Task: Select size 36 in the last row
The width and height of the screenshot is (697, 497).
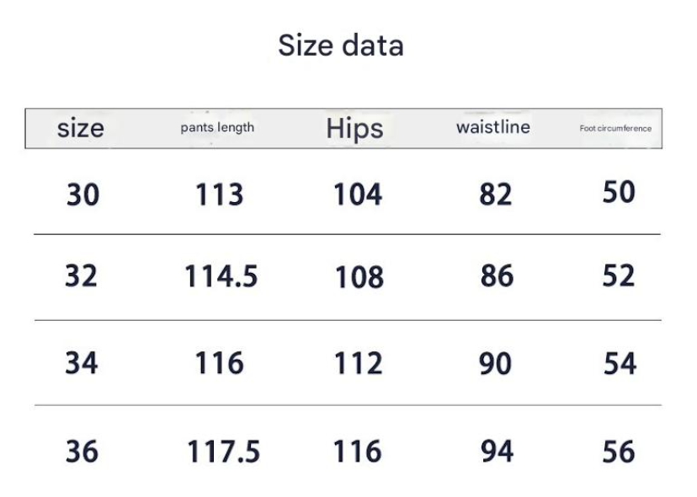Action: pos(82,452)
